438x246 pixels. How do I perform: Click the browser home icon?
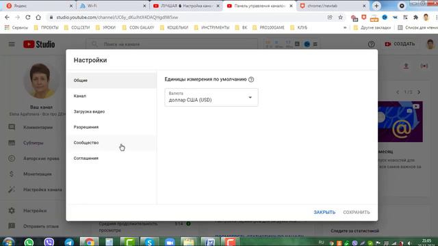38,17
